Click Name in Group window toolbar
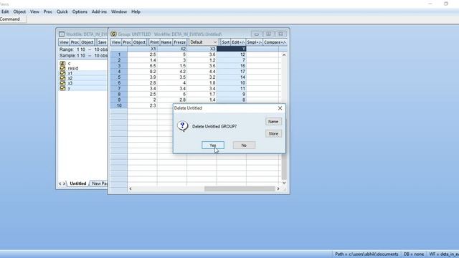 coord(166,42)
